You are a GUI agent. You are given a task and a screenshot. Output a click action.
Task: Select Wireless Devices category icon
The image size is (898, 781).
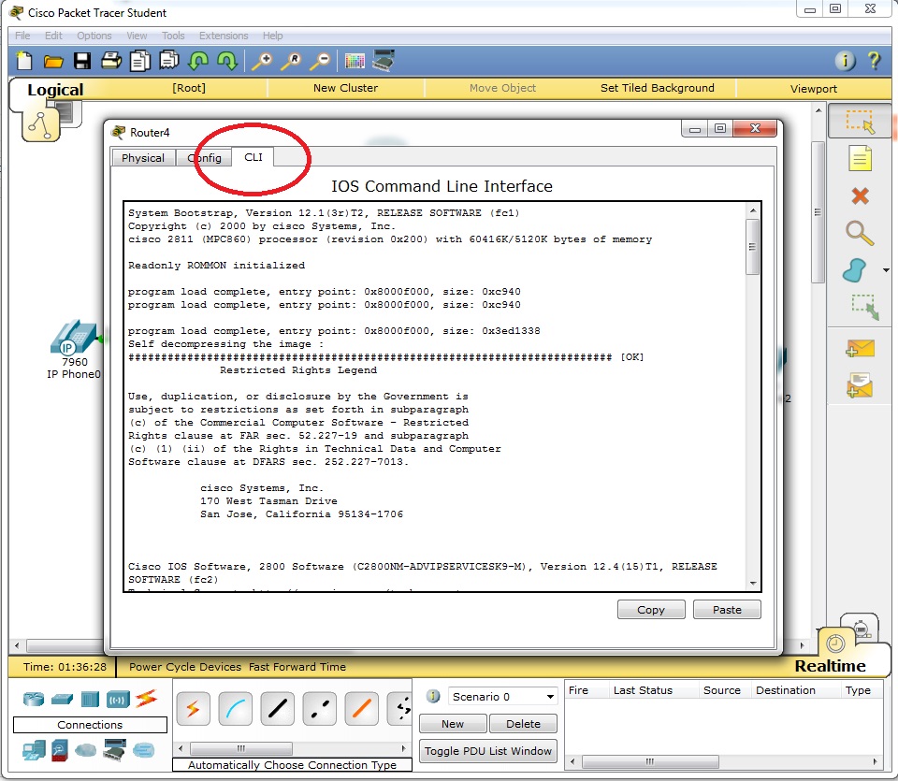118,699
